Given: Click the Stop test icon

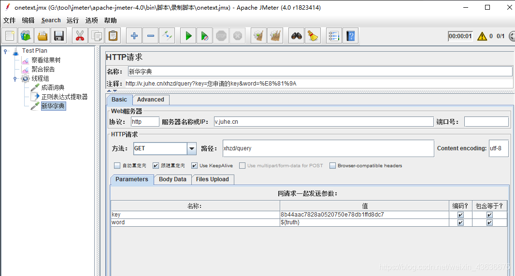Looking at the screenshot, I should [x=221, y=35].
